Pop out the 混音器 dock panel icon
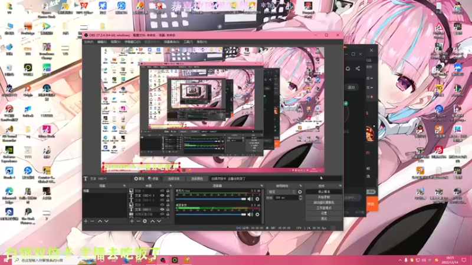The image size is (472, 265). click(x=261, y=185)
